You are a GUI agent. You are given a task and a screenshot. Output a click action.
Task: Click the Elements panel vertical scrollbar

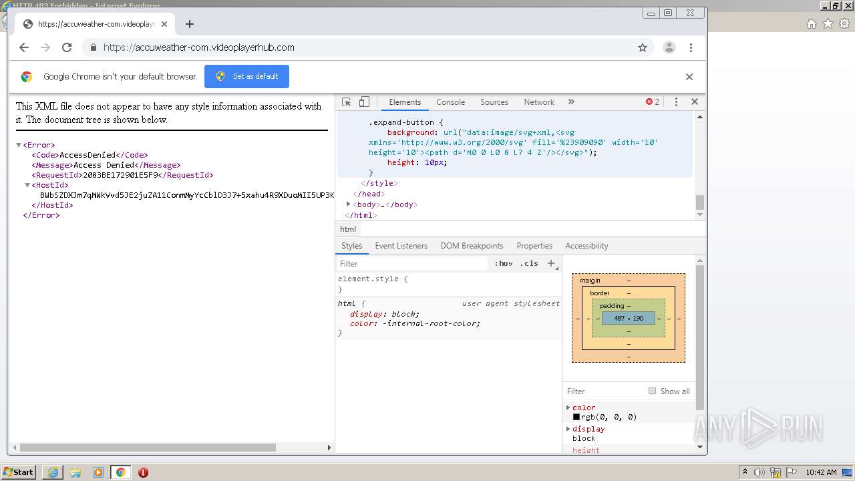700,202
